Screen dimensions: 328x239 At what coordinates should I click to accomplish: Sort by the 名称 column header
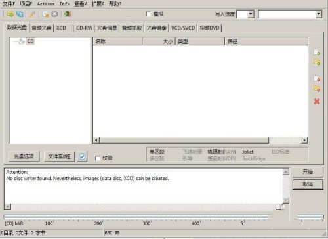point(117,41)
